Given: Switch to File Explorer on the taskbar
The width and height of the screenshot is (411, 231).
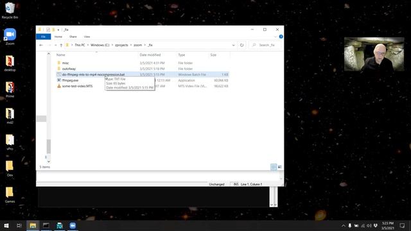Looking at the screenshot, I should (x=33, y=225).
